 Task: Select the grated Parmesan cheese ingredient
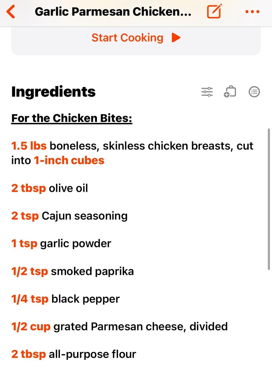coord(119,327)
